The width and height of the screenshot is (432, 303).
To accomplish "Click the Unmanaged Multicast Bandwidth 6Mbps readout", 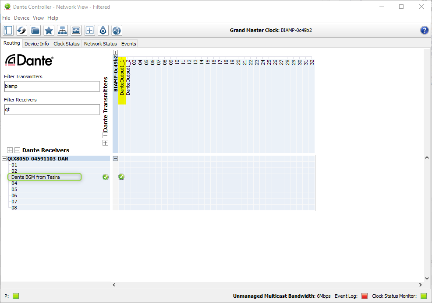I will 282,296.
